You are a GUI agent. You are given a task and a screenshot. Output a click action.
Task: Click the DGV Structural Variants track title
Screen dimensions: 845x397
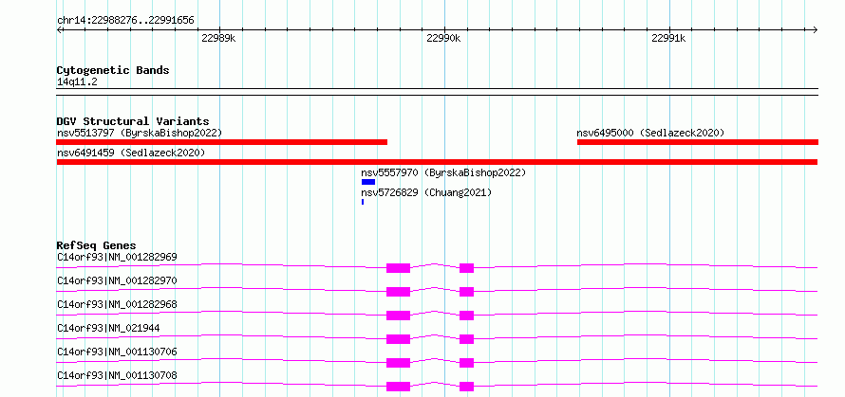[133, 121]
